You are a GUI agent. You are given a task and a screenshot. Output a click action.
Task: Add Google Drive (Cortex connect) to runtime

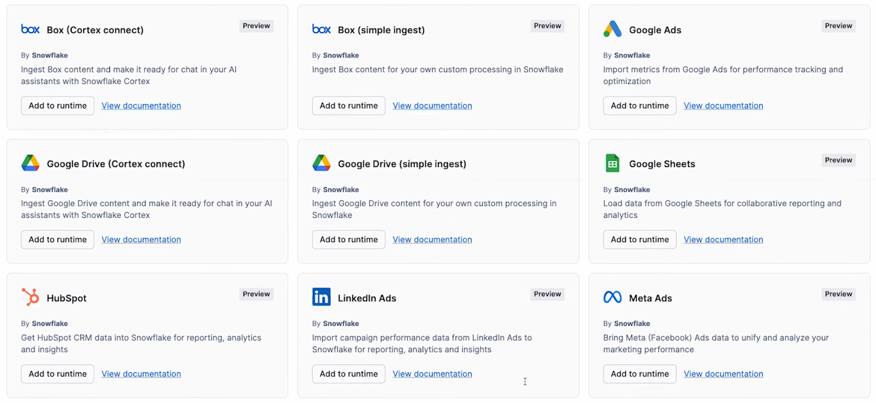tap(57, 240)
